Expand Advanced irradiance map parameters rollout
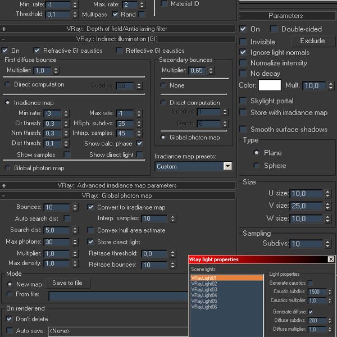 (x=117, y=185)
